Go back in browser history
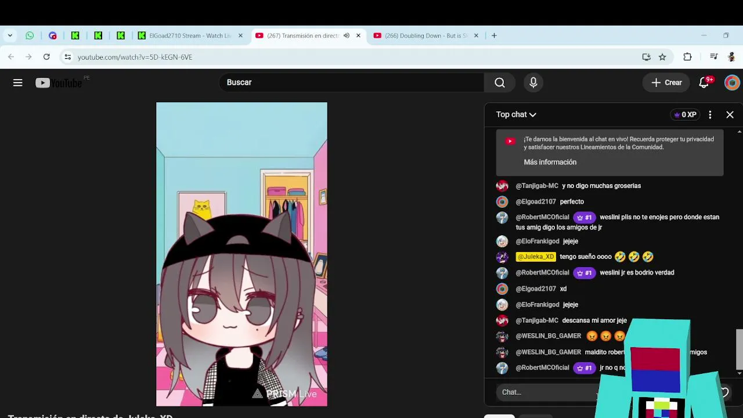The image size is (743, 418). click(x=11, y=57)
